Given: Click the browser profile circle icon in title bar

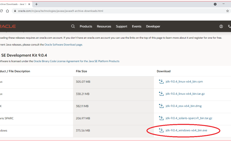Looking at the screenshot, I should (x=215, y=4).
